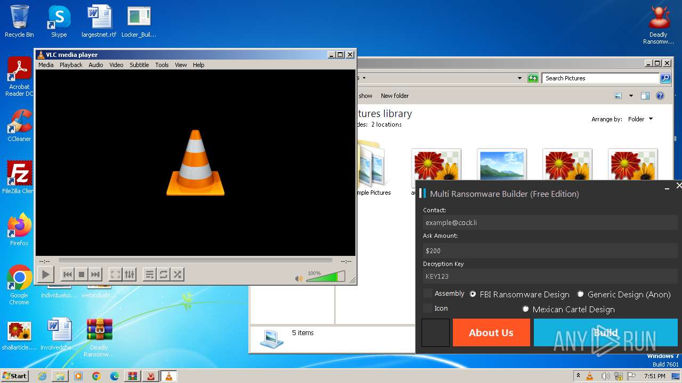Viewport: 682px width, 383px height.
Task: Open VLC extended settings
Action: click(x=129, y=274)
